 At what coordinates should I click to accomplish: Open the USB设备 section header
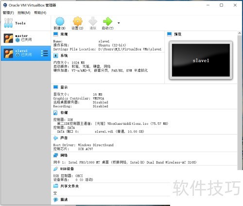[x=67, y=169]
